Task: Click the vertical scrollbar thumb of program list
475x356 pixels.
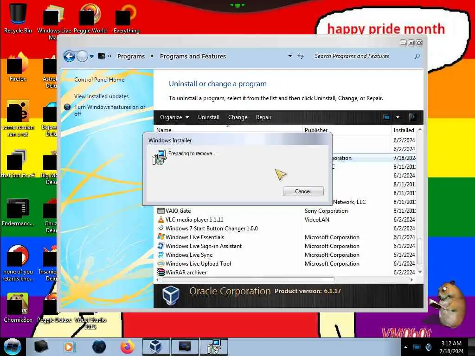Action: coord(419,251)
